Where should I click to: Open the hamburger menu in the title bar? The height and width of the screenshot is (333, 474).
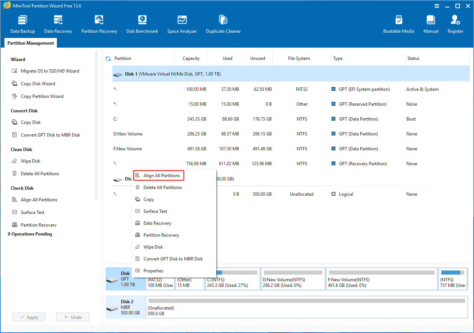pos(437,6)
